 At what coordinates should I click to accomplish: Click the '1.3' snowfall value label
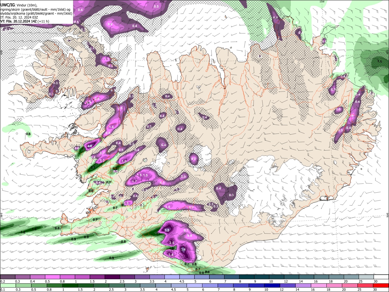tap(127, 203)
